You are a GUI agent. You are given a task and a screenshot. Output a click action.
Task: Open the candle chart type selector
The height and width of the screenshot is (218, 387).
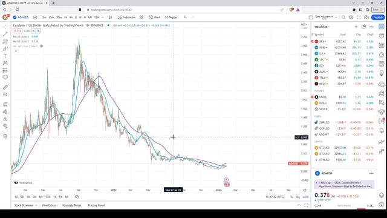[110, 18]
